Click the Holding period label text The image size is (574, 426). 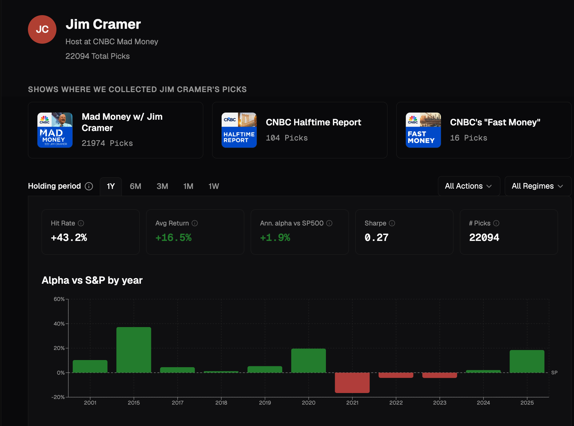tap(54, 186)
